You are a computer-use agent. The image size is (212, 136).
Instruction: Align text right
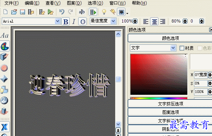[x=163, y=21]
